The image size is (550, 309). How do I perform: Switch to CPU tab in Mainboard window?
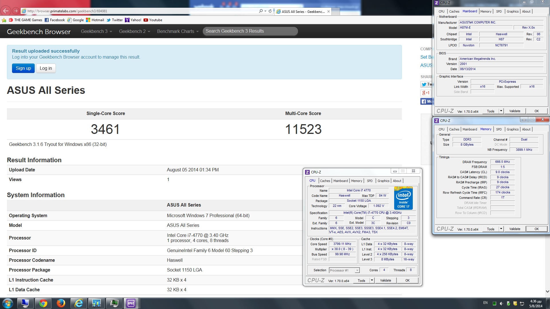click(441, 11)
